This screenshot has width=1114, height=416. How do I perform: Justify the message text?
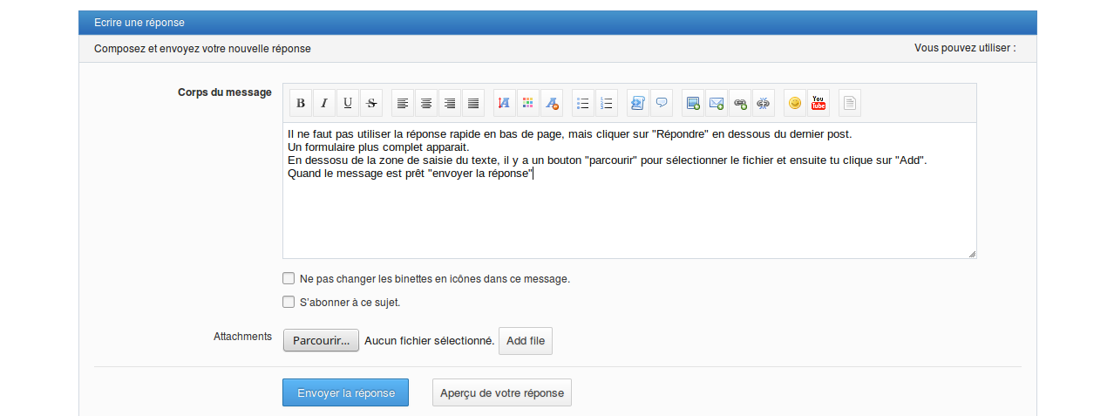473,103
